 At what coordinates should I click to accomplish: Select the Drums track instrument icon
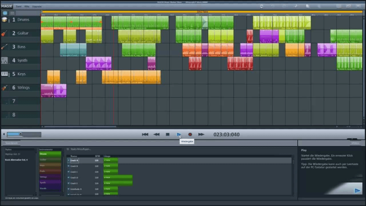(x=4, y=20)
